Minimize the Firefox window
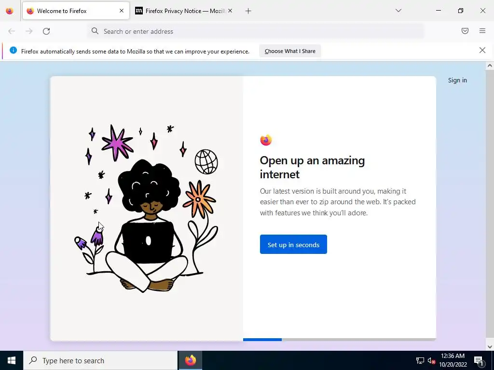Screen dimensions: 494x370 438,11
